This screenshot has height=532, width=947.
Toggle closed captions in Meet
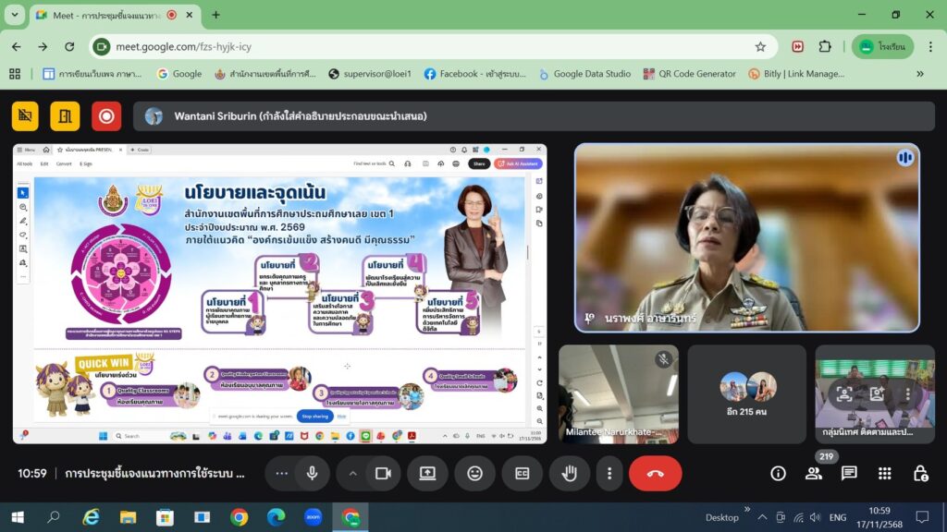522,473
